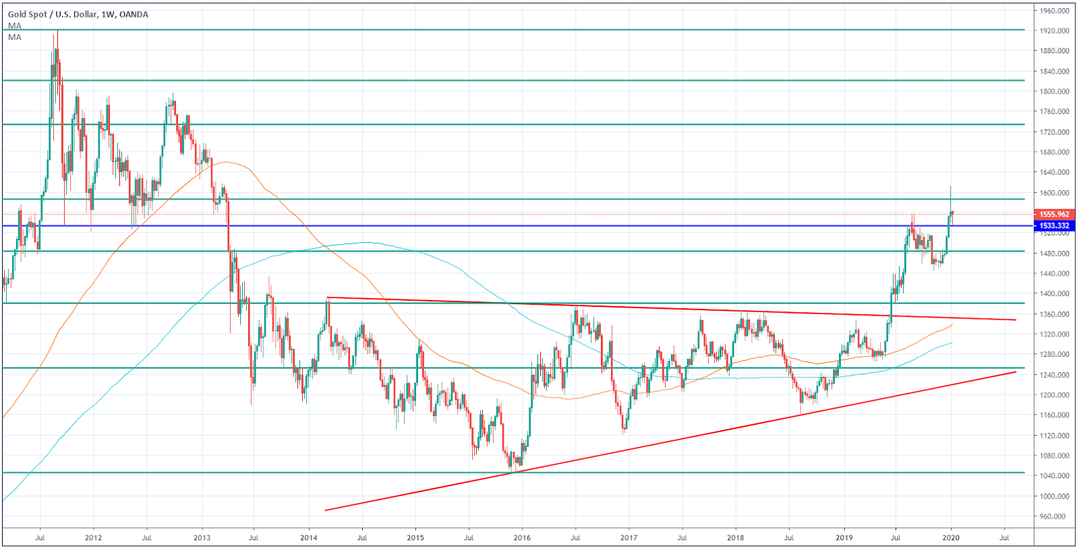Click the 1800.000 price axis label
The width and height of the screenshot is (1079, 549).
(x=1054, y=92)
